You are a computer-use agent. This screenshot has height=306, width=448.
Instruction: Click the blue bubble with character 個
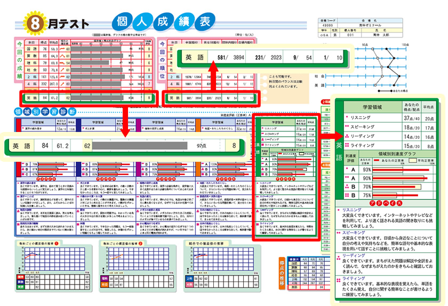tap(123, 22)
